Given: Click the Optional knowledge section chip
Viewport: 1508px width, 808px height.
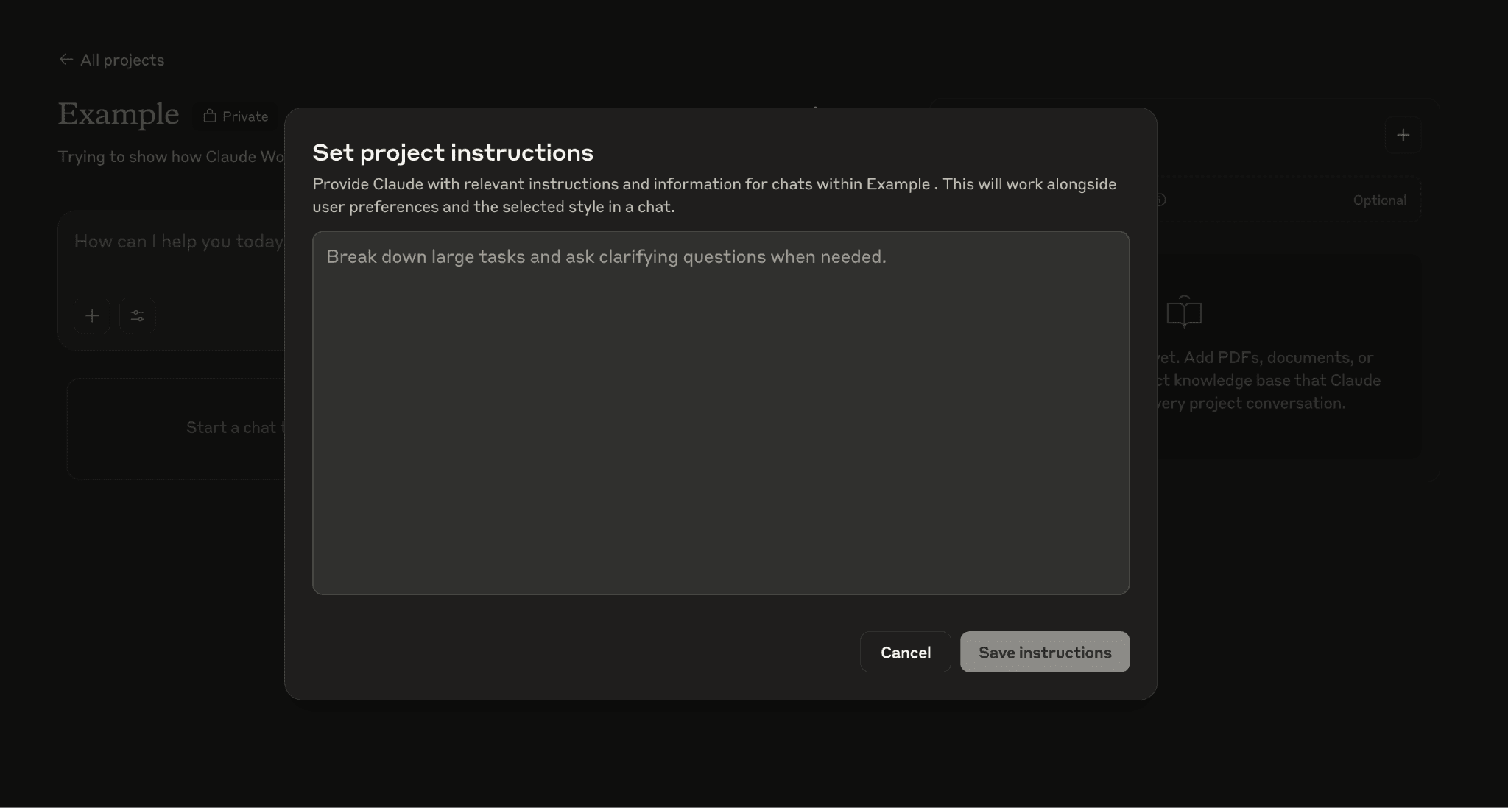Looking at the screenshot, I should click(x=1380, y=200).
